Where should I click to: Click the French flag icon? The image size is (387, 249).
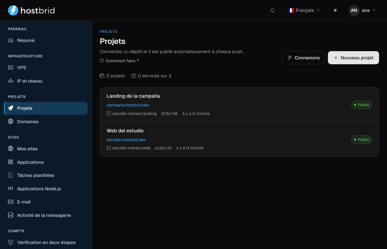pos(291,10)
